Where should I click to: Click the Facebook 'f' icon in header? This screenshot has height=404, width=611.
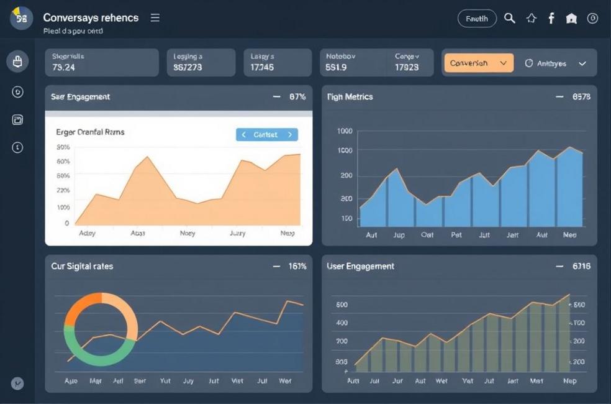coord(551,19)
